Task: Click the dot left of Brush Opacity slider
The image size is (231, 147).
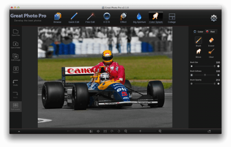Action: point(192,84)
